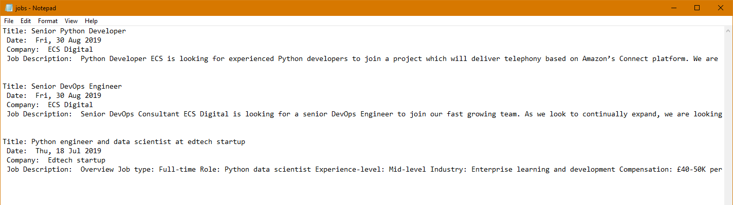Viewport: 733px width, 205px height.
Task: Minimize the Notepad window
Action: pos(673,8)
